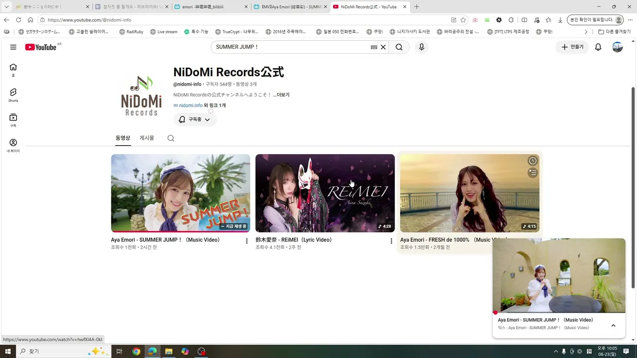Expand channel description with 더보기
This screenshot has width=637, height=358.
(281, 95)
